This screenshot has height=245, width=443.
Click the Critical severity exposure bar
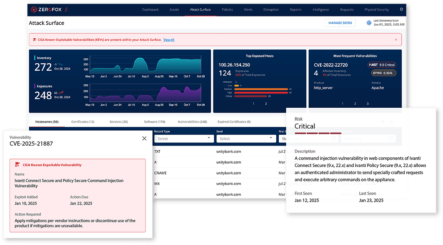point(250,96)
